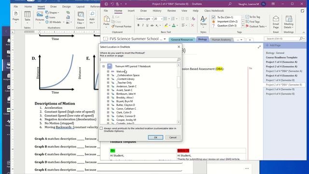Click Add Page in OneNote page list
Viewport: 309px width, 174px height.
pos(273,45)
